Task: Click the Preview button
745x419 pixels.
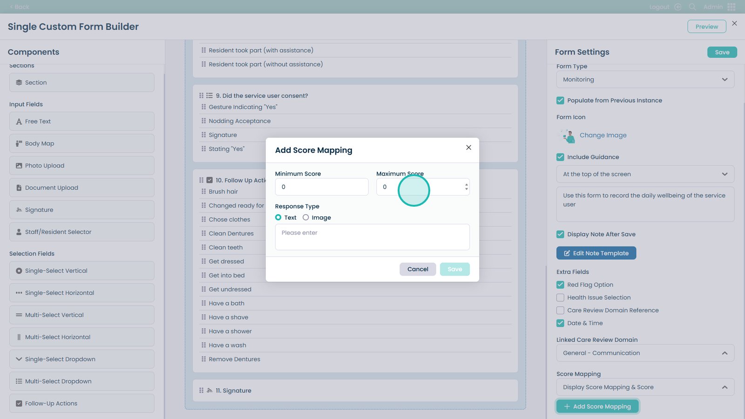Action: [706, 27]
